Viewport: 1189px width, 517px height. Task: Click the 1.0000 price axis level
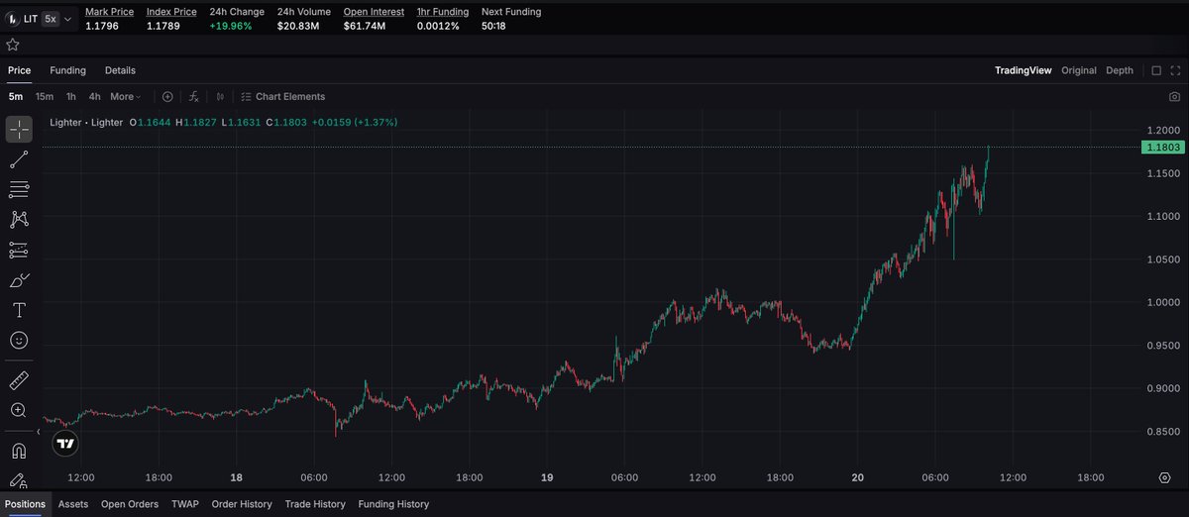pos(1163,302)
